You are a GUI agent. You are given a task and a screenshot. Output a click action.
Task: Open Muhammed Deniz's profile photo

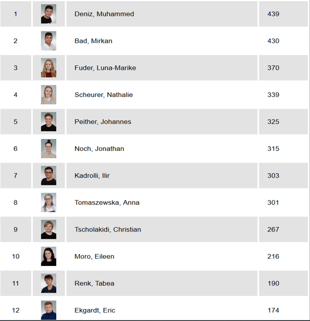(48, 14)
